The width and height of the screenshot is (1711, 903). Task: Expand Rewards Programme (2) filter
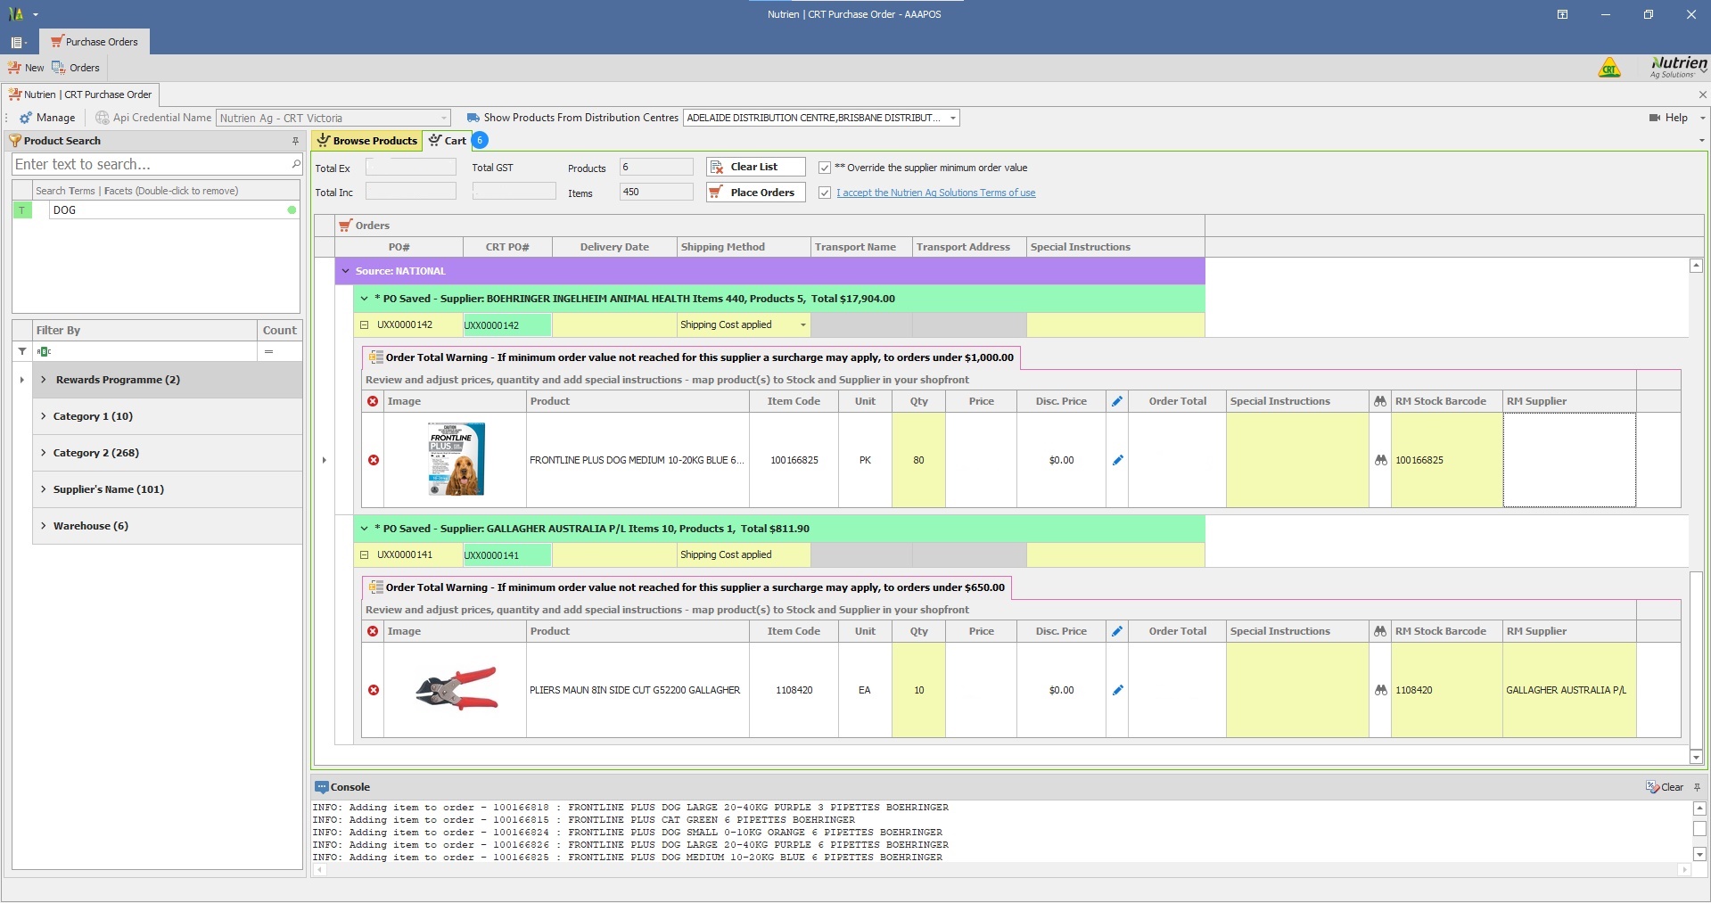pyautogui.click(x=43, y=380)
